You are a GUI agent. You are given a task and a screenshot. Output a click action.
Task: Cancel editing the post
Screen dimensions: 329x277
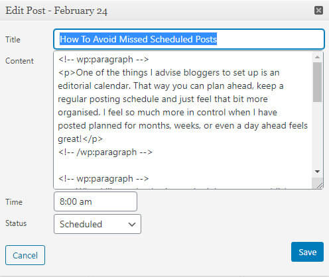point(25,255)
